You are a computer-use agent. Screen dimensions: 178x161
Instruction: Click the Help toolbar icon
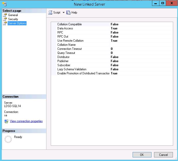tap(68, 13)
